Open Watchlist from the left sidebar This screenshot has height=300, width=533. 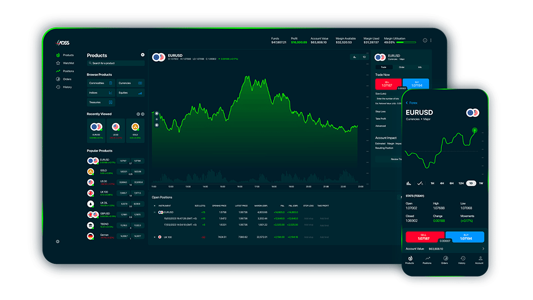(68, 63)
